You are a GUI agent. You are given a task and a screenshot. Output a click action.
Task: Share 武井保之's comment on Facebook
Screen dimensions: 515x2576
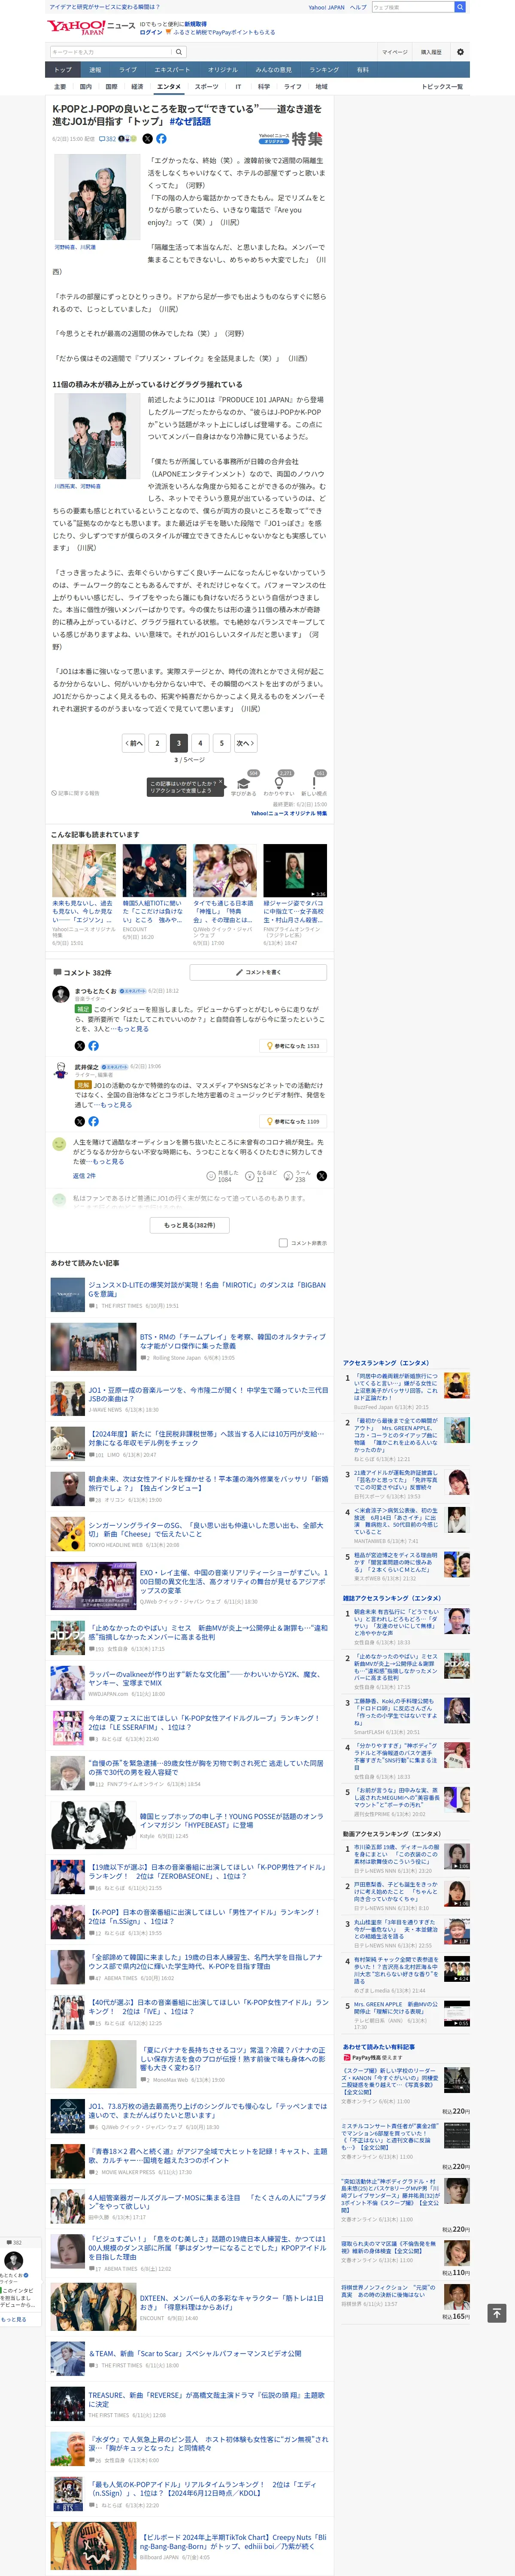tap(93, 1122)
